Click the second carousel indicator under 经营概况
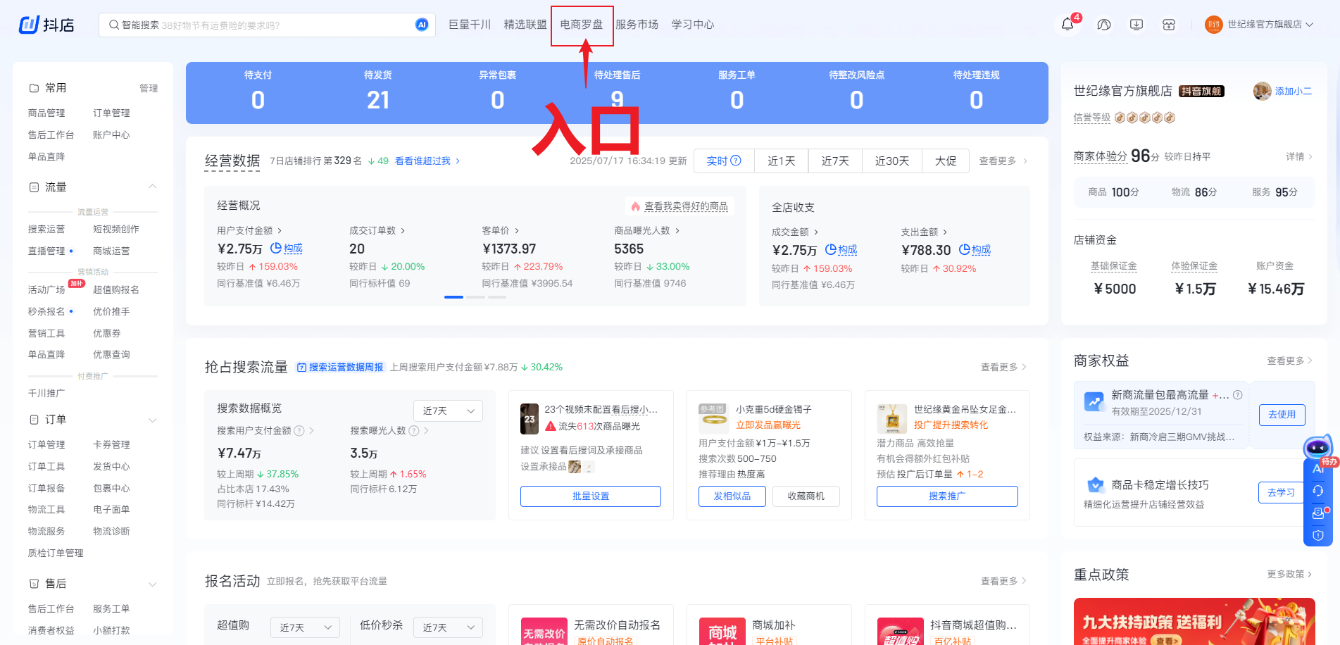1340x645 pixels. [475, 297]
